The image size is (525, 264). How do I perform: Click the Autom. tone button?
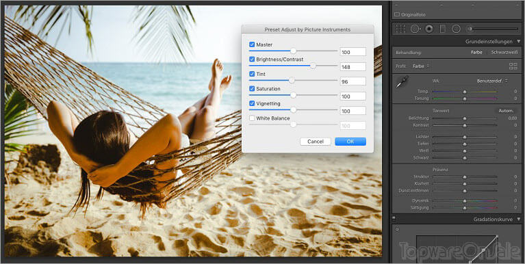click(506, 111)
